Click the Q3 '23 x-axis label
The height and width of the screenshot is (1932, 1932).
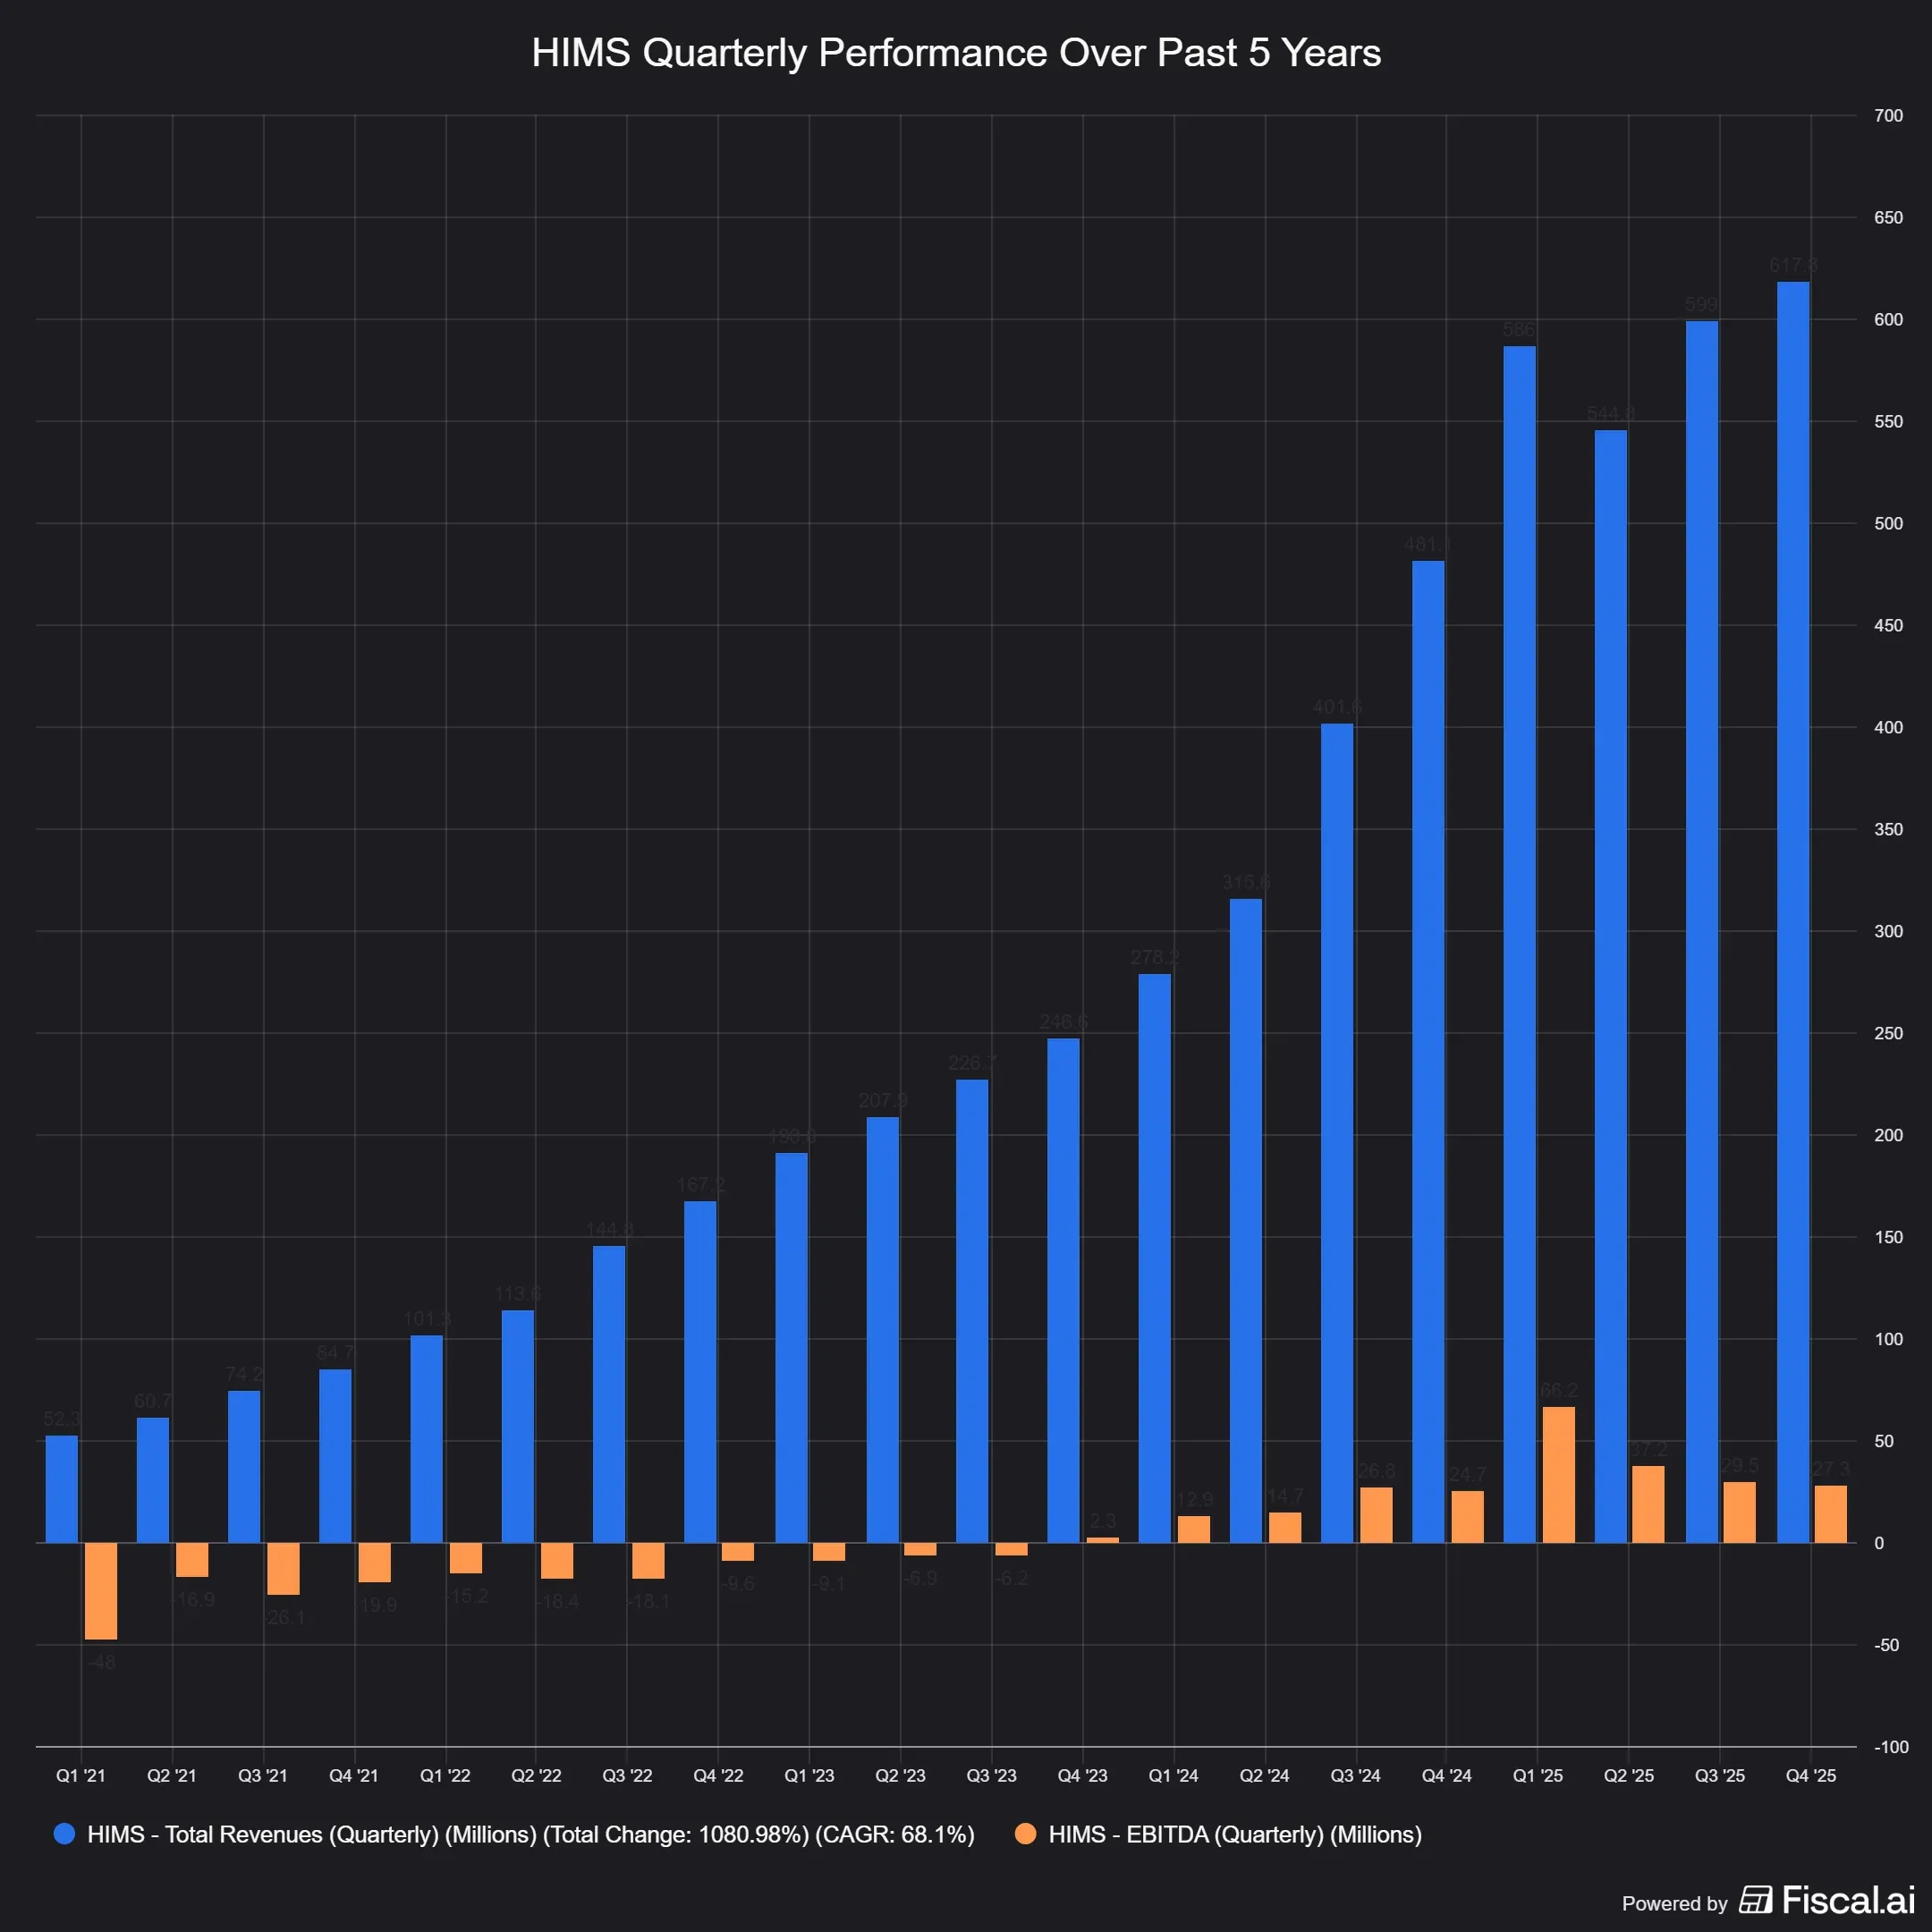click(x=991, y=1775)
